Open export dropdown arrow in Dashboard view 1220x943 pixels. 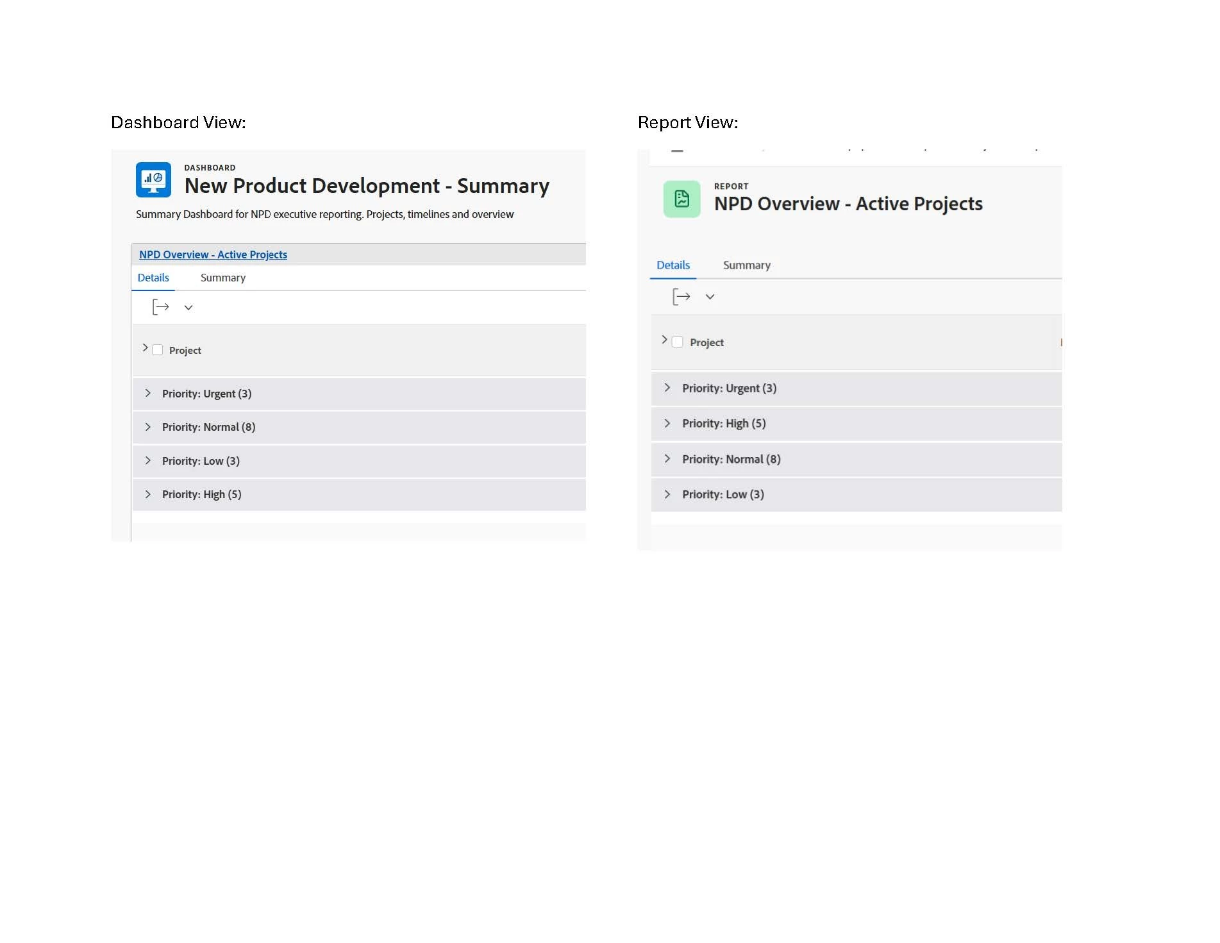pos(188,308)
